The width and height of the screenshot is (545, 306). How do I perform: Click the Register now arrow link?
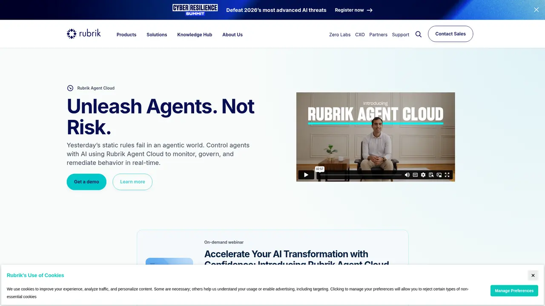[354, 10]
